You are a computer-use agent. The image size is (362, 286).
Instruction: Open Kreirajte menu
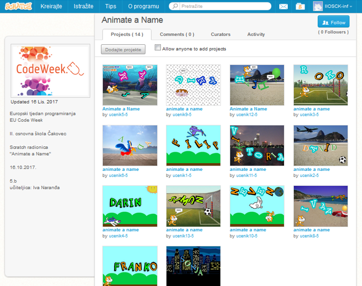click(x=51, y=6)
